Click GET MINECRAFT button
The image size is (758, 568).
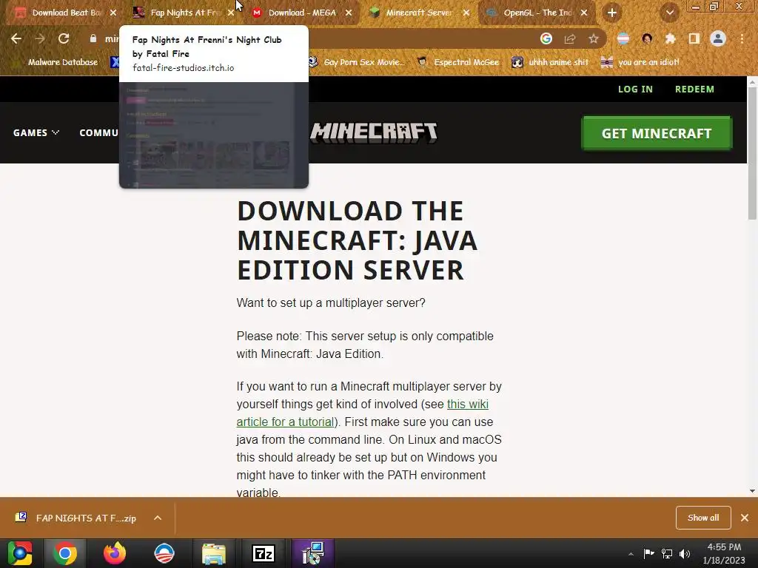(657, 133)
